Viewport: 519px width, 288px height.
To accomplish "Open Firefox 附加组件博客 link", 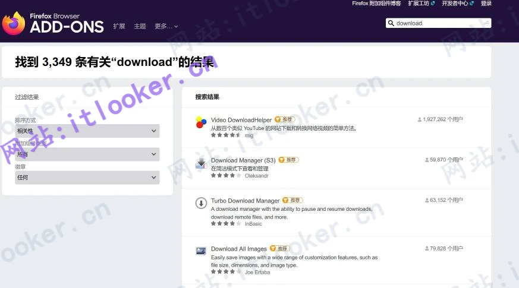I will (x=376, y=4).
